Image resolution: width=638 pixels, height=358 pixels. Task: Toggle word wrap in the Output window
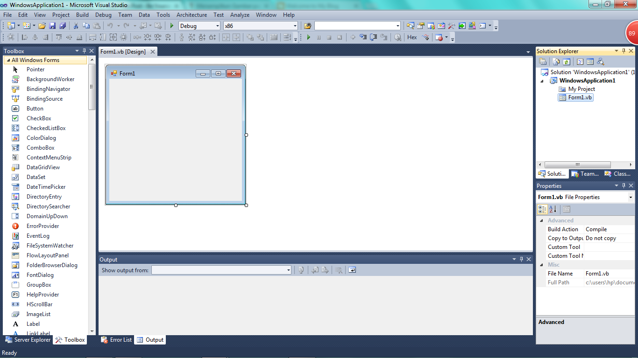(352, 270)
